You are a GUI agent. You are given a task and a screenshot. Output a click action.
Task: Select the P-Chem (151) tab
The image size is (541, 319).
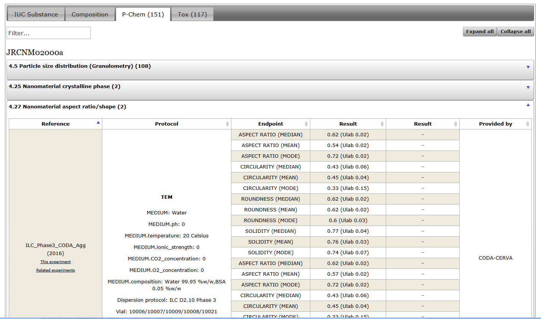pyautogui.click(x=143, y=15)
